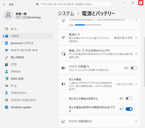Image resolution: width=145 pixels, height=128 pixels.
Task: Open Windows Update page
Action: point(28,107)
